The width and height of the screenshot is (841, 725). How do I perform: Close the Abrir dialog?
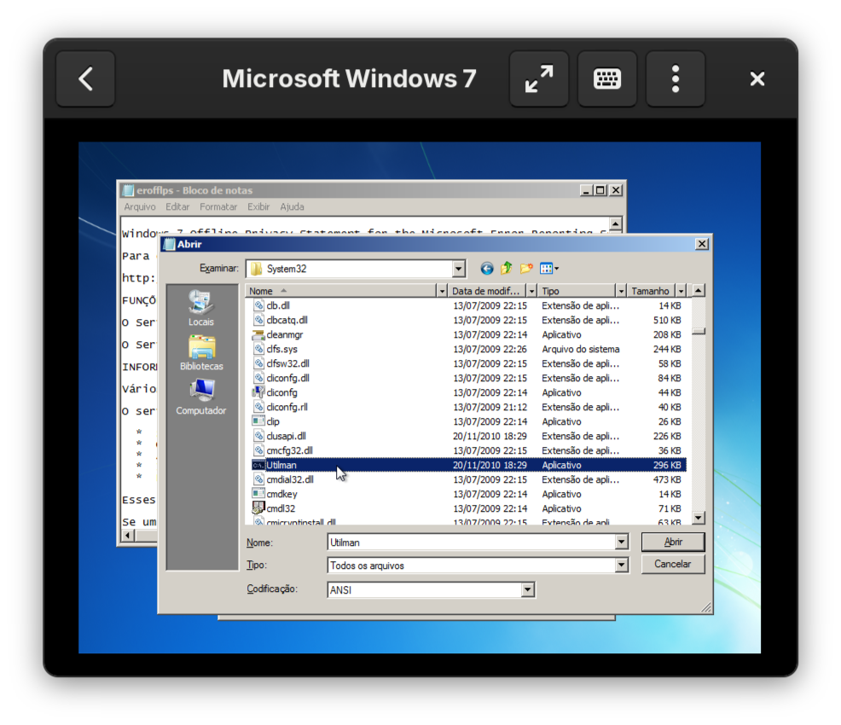click(x=702, y=244)
